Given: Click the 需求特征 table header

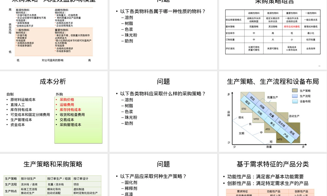Looking at the screenshot, I should click(x=242, y=191).
